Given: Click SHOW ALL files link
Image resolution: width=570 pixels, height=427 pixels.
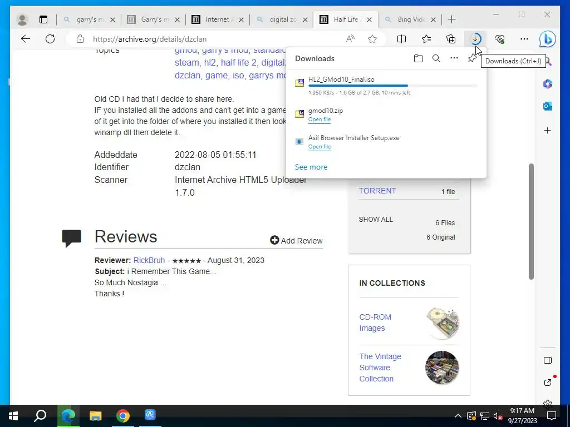Looking at the screenshot, I should 376,219.
